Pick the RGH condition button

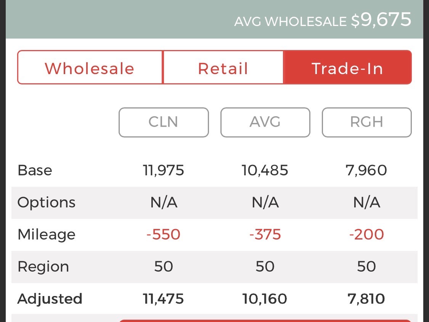367,122
